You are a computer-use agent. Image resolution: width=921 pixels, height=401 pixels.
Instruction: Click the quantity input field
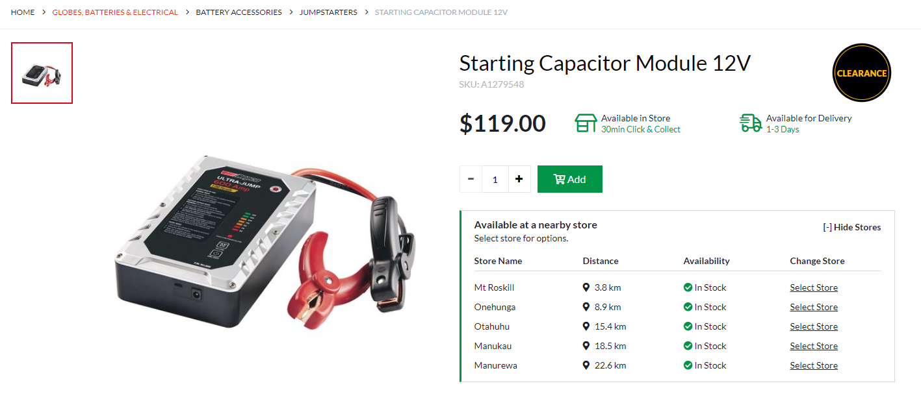495,179
